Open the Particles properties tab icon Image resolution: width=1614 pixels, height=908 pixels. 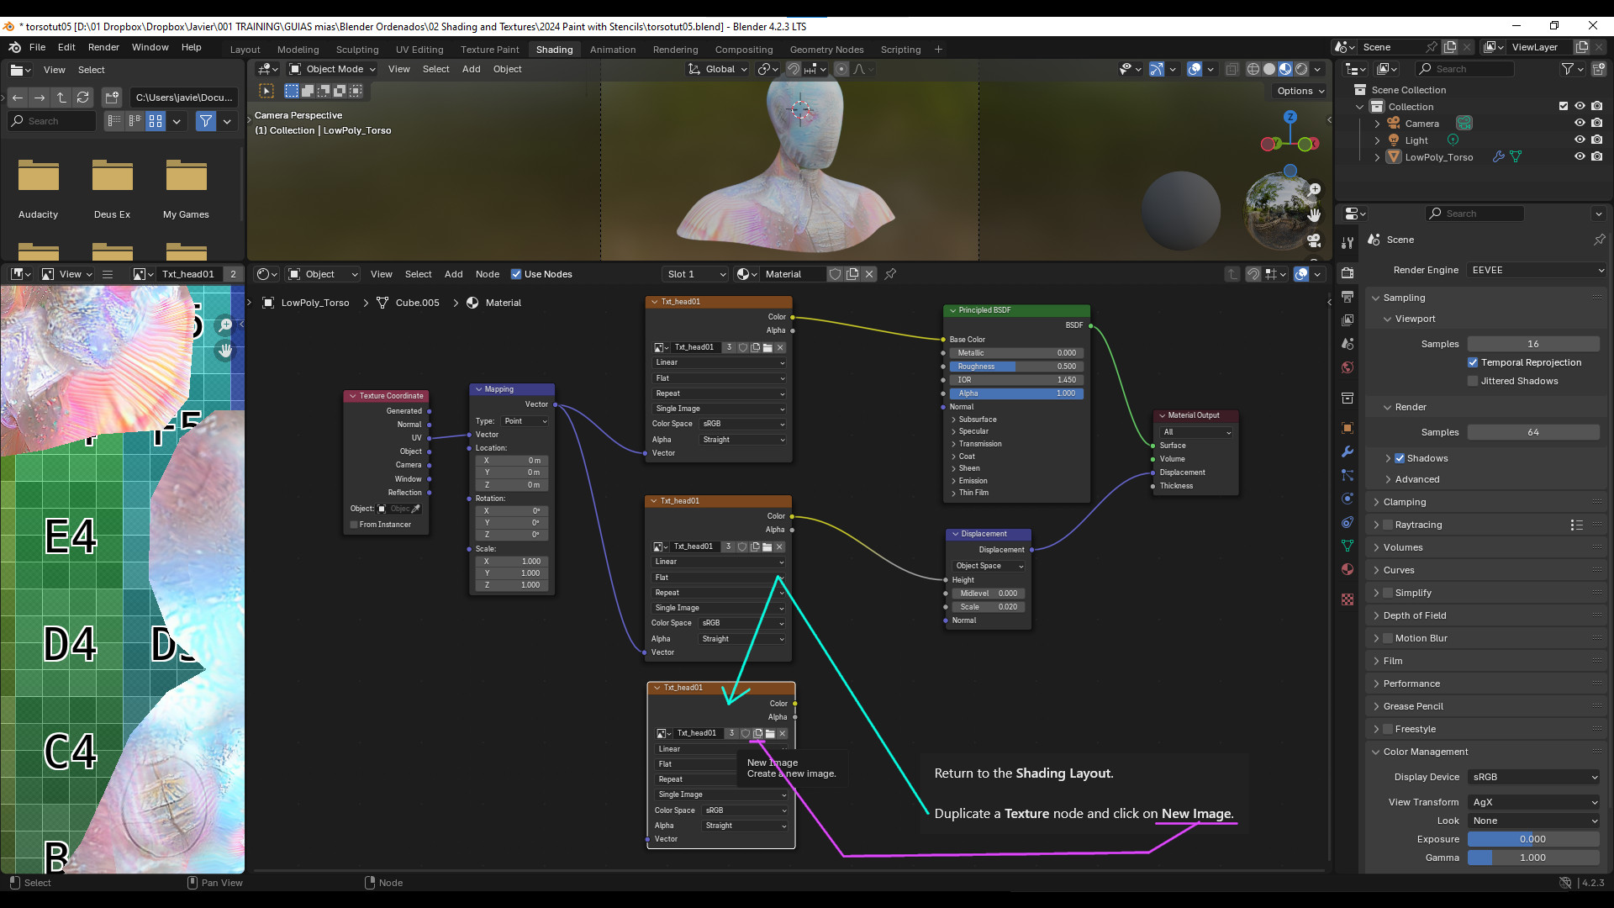[x=1348, y=475]
